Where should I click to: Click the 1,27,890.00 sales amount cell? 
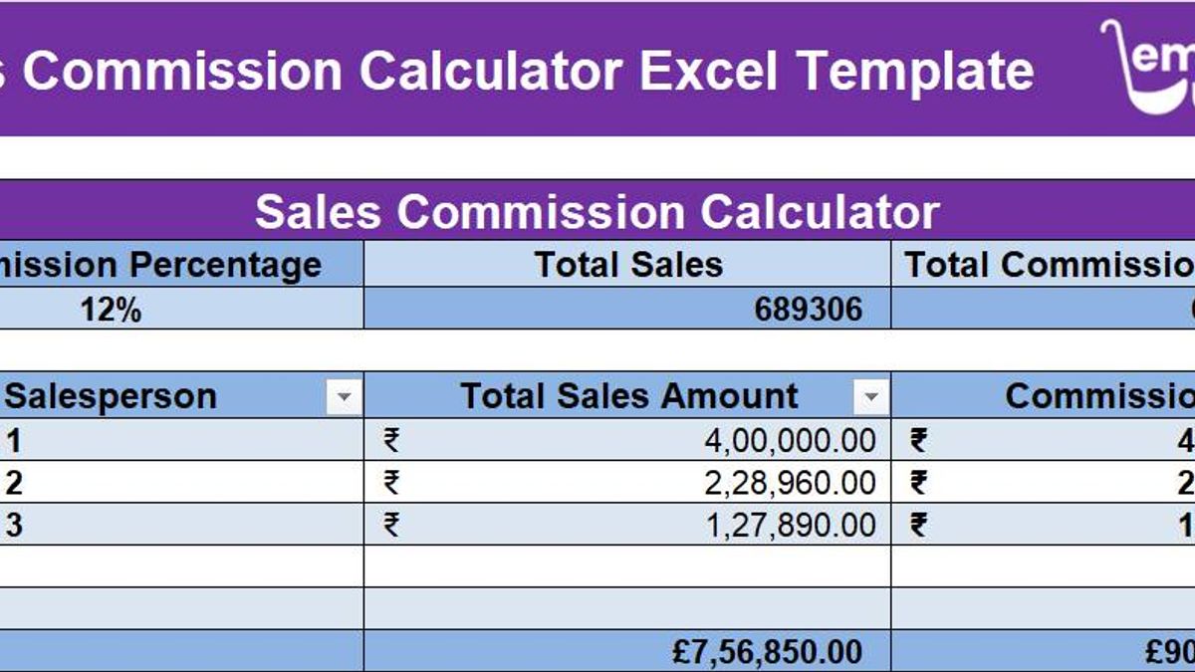click(790, 525)
